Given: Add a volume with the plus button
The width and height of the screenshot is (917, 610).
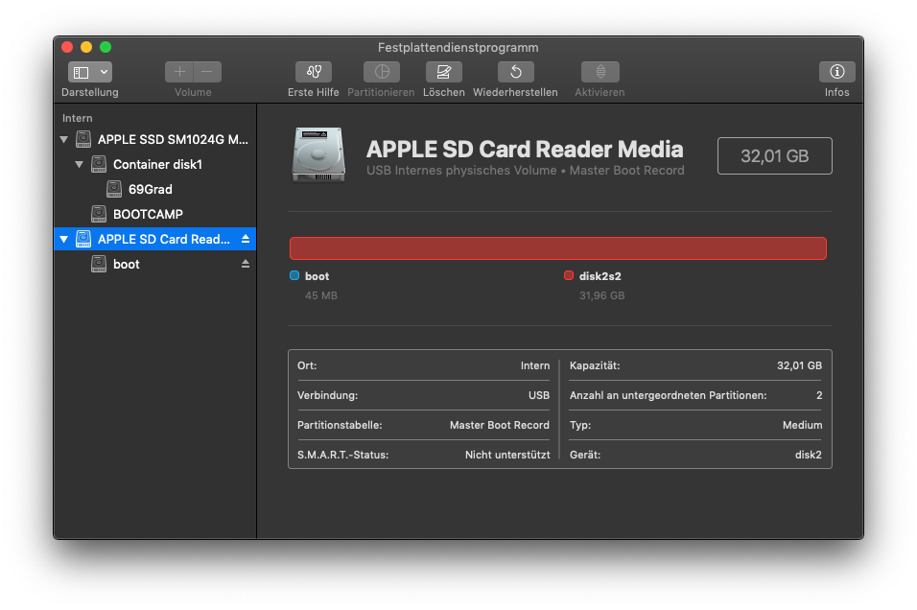Looking at the screenshot, I should [x=179, y=72].
